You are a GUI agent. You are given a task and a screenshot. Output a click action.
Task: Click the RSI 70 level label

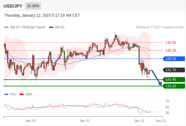(167, 101)
